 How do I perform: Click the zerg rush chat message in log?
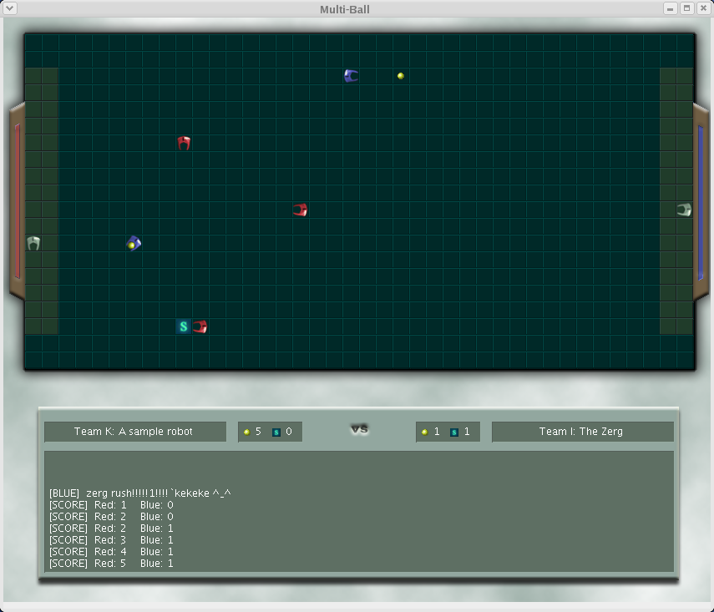(139, 493)
